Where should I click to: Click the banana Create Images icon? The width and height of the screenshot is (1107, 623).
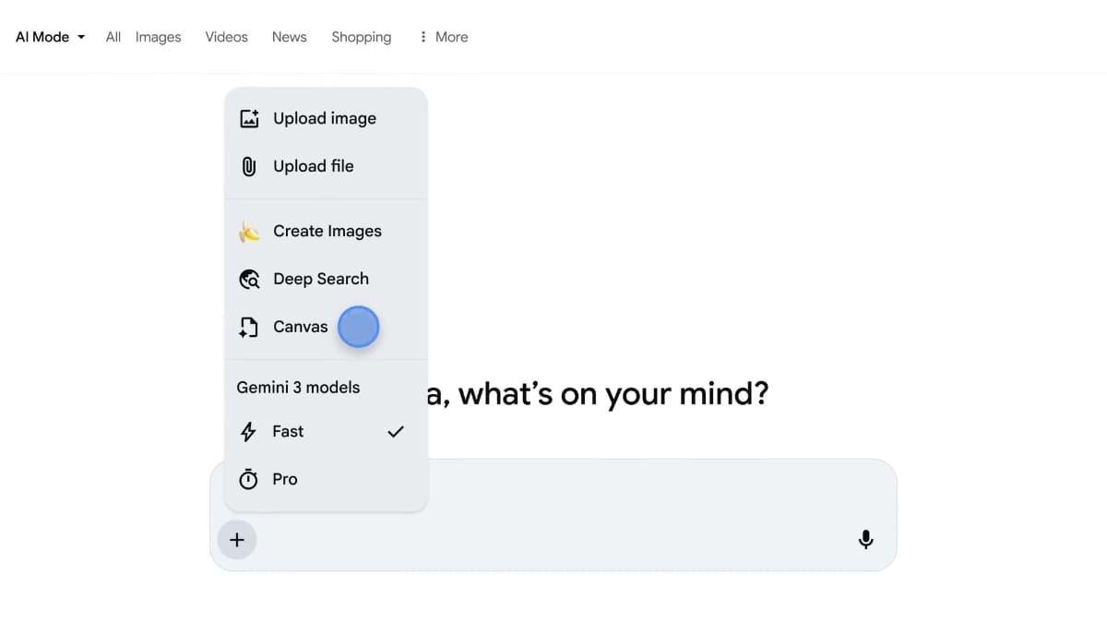[249, 232]
